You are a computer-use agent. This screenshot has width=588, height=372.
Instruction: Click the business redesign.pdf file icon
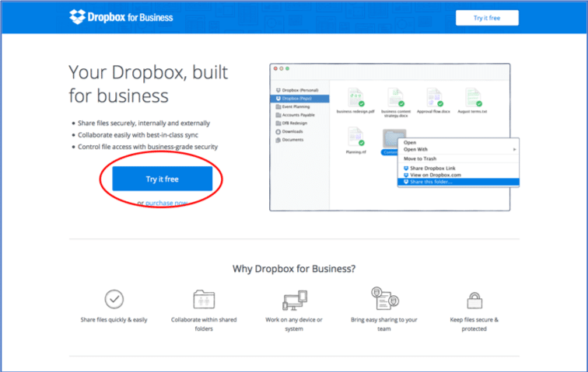tap(355, 97)
